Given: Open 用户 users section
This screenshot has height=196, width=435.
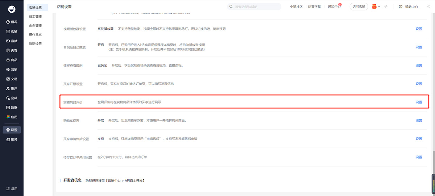Looking at the screenshot, I should click(x=12, y=88).
